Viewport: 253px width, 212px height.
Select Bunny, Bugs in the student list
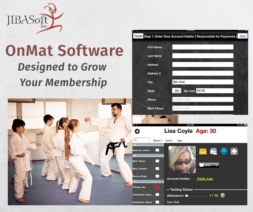click(x=140, y=176)
